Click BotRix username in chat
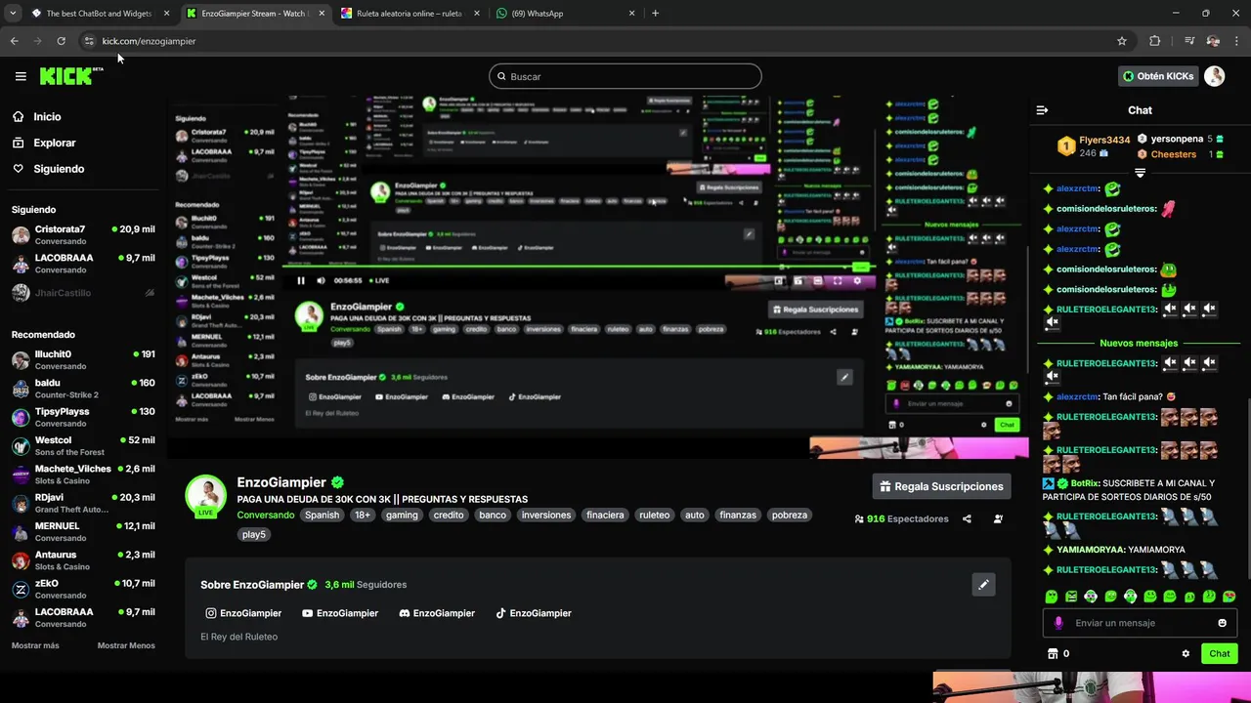 coord(1085,483)
